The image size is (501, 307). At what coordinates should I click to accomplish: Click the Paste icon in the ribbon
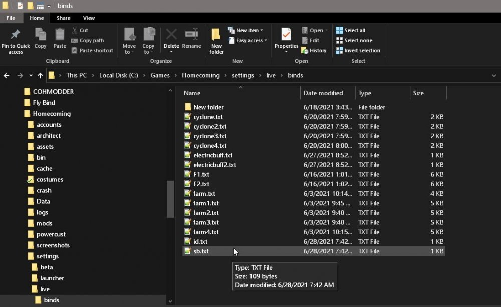pos(60,35)
